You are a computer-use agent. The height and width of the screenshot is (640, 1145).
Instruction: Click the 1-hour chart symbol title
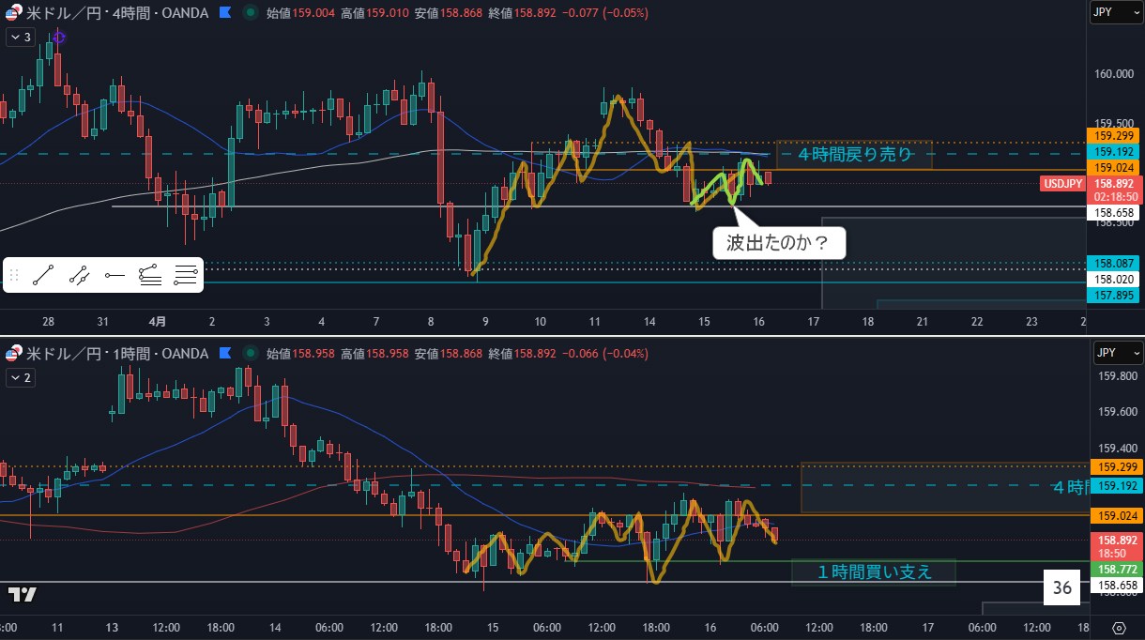click(x=112, y=354)
